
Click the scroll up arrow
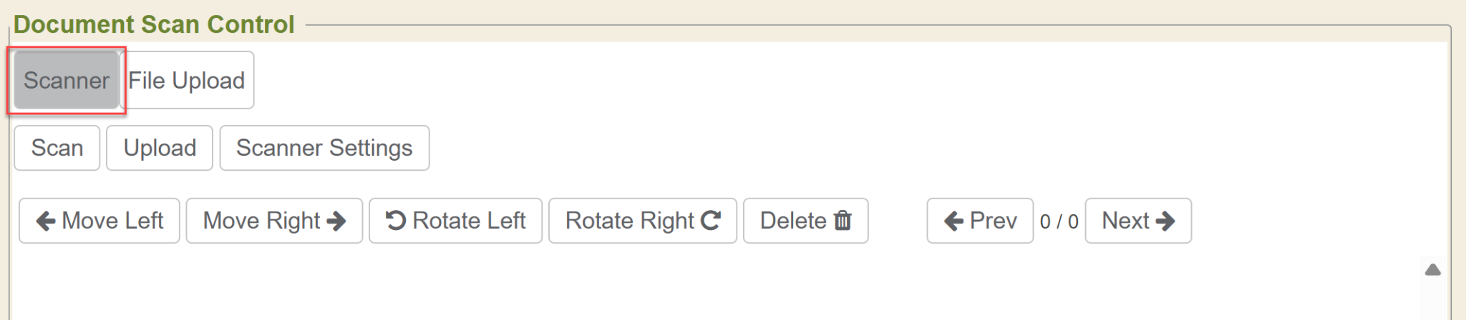1432,270
